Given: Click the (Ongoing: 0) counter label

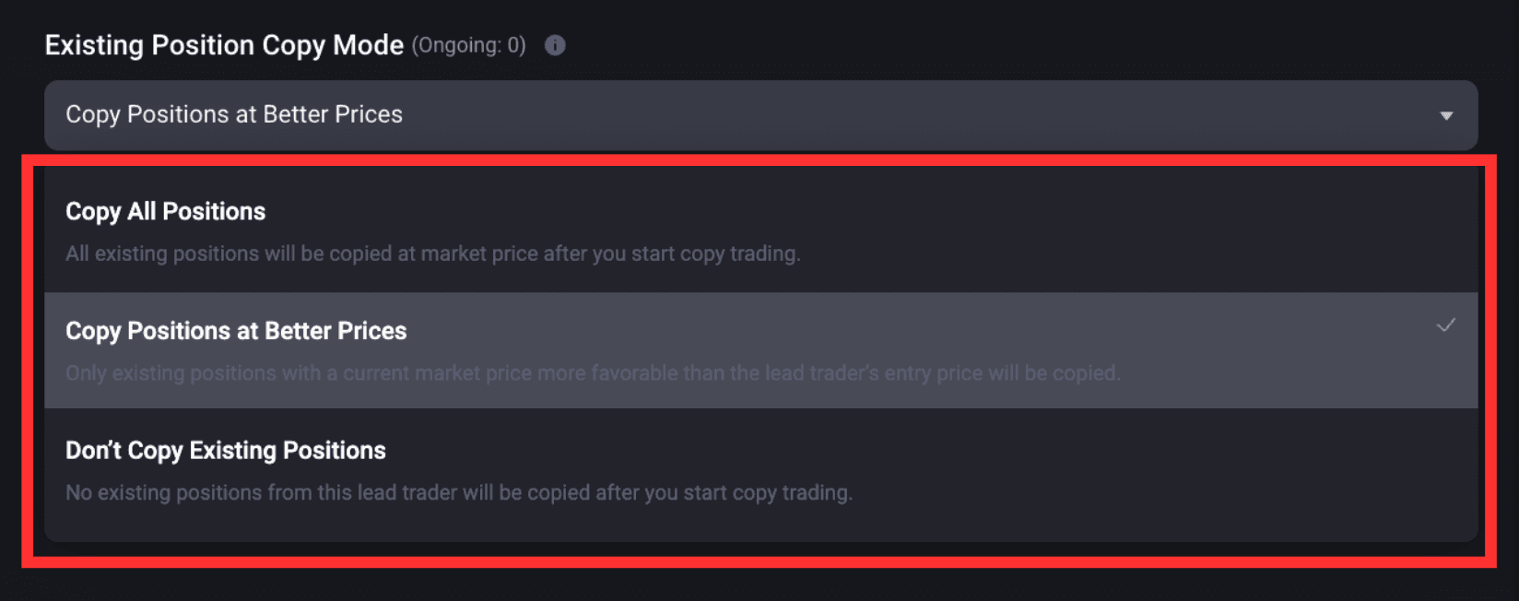Looking at the screenshot, I should coord(468,45).
